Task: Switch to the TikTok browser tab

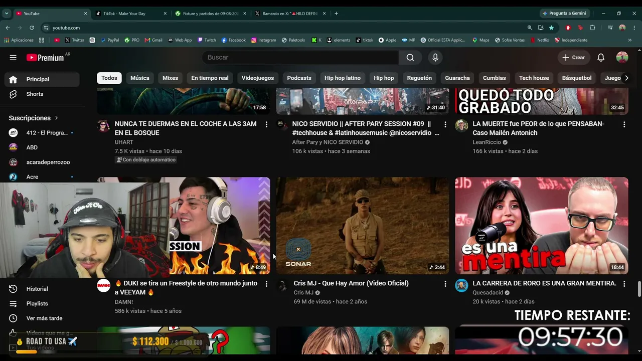Action: point(131,14)
